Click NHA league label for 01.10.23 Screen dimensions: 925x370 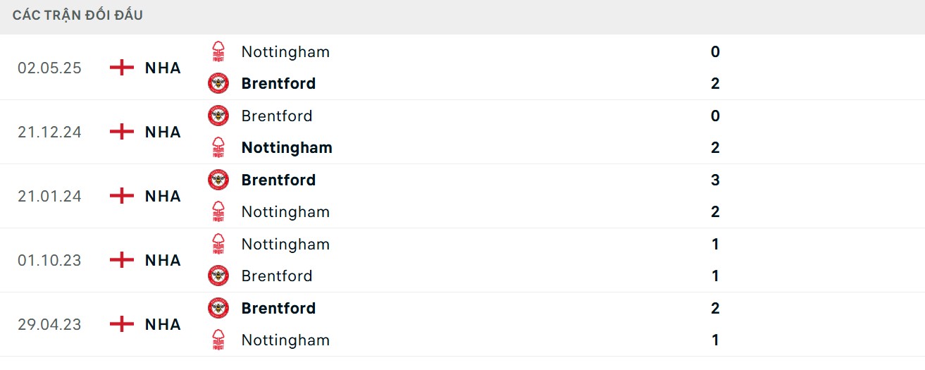tap(163, 260)
